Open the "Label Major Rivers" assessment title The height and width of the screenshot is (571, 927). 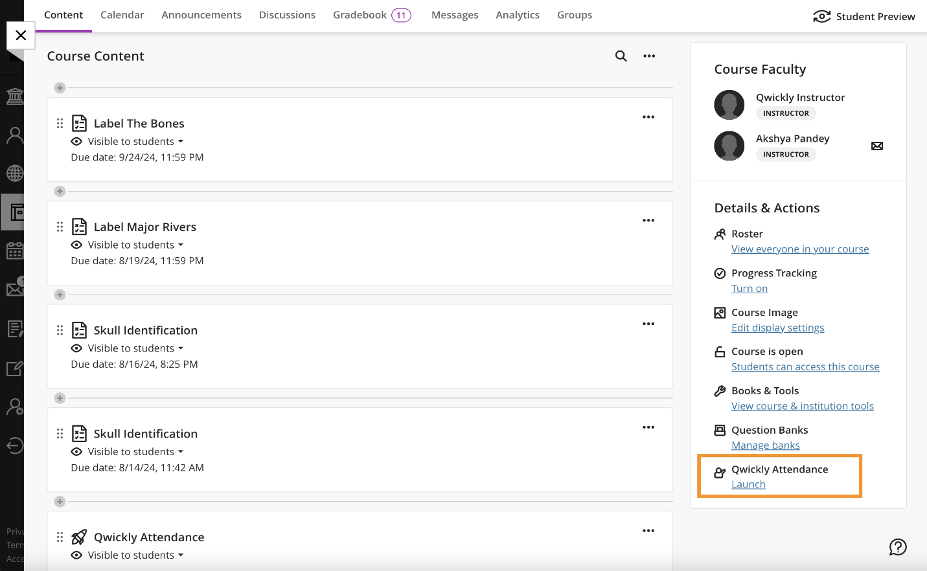[145, 227]
